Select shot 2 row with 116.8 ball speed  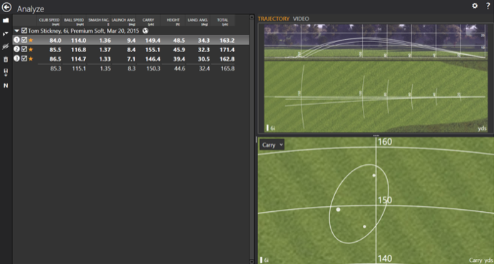pos(130,49)
